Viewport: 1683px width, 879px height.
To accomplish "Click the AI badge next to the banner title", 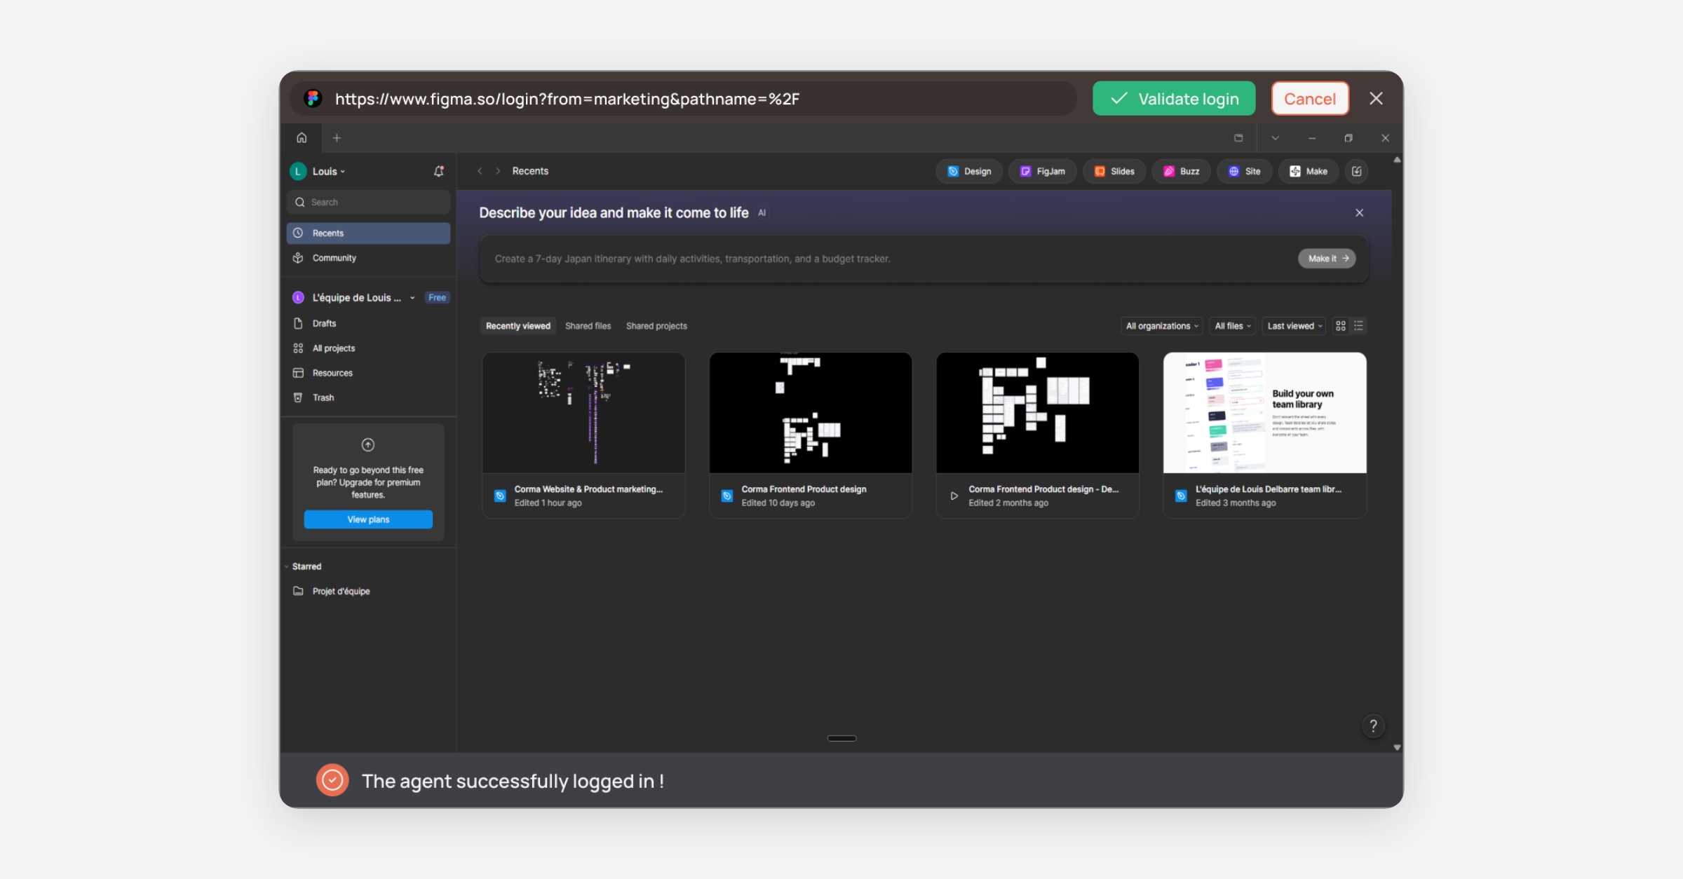I will tap(762, 213).
